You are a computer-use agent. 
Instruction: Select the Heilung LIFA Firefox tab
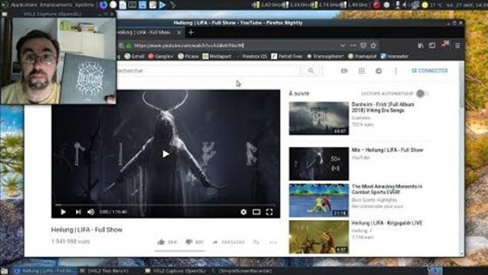146,32
